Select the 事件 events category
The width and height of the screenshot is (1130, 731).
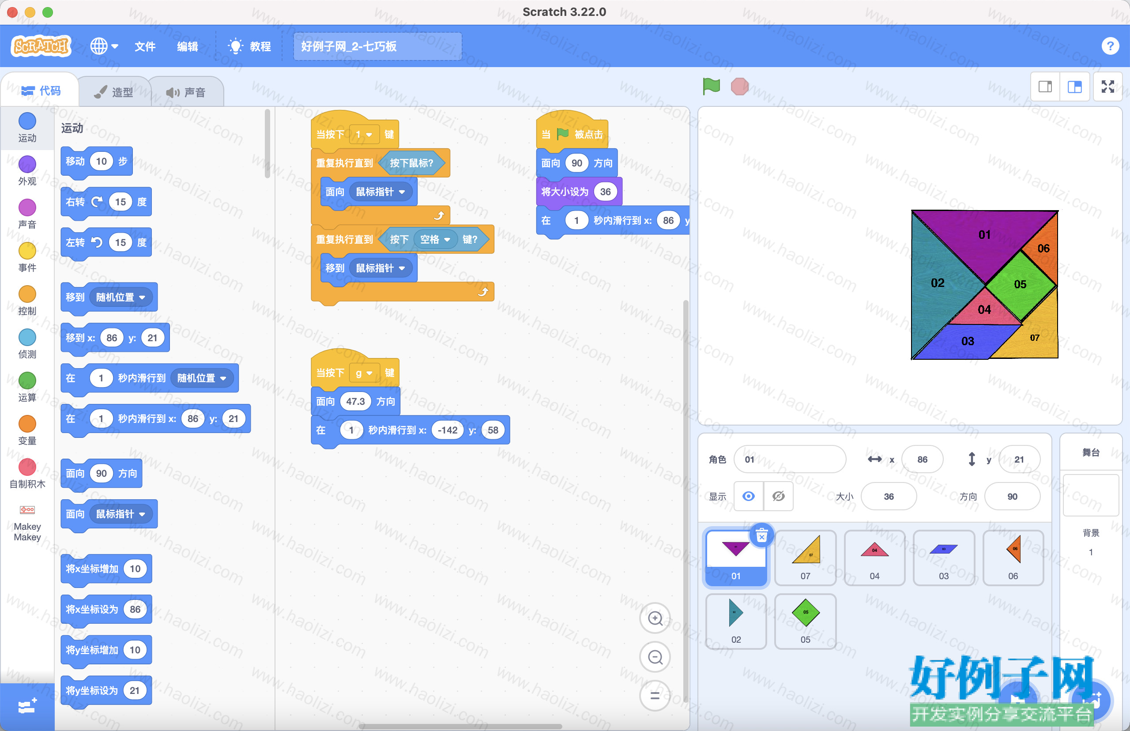(27, 257)
